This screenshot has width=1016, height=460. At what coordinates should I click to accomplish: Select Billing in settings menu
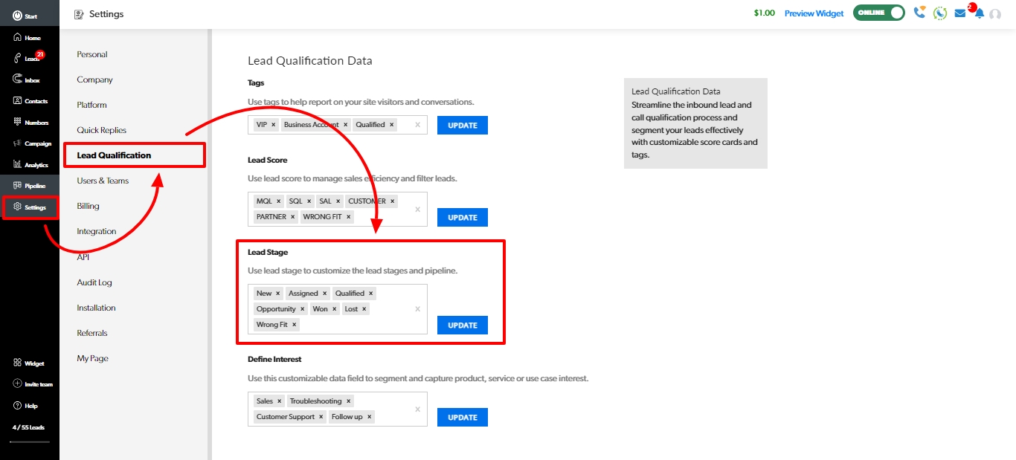88,206
